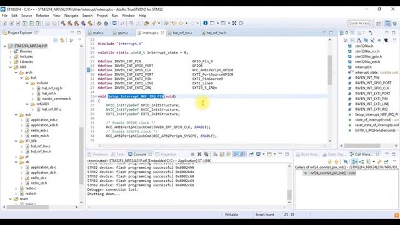Toggle Show Callees in Call Hierarchy toolbar
400x225 pixels.
361,162
